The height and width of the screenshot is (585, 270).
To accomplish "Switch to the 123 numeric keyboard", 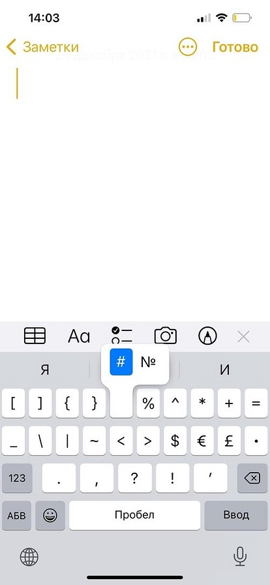I will pyautogui.click(x=17, y=478).
